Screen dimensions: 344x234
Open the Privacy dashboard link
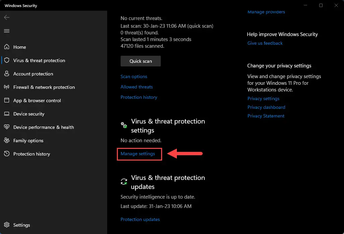point(266,107)
